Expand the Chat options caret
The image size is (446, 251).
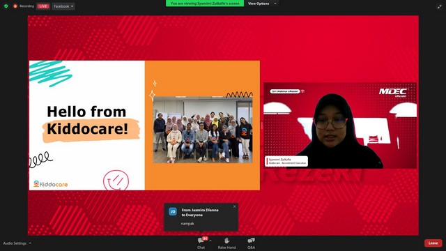[x=210, y=241]
